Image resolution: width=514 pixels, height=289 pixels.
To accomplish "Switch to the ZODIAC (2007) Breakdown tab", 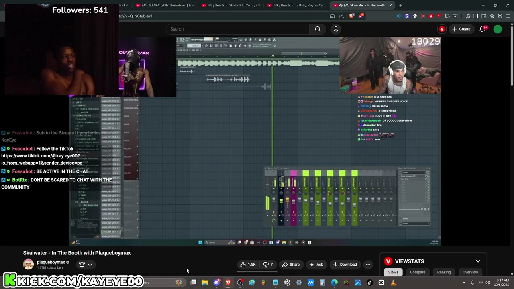I will pyautogui.click(x=165, y=5).
